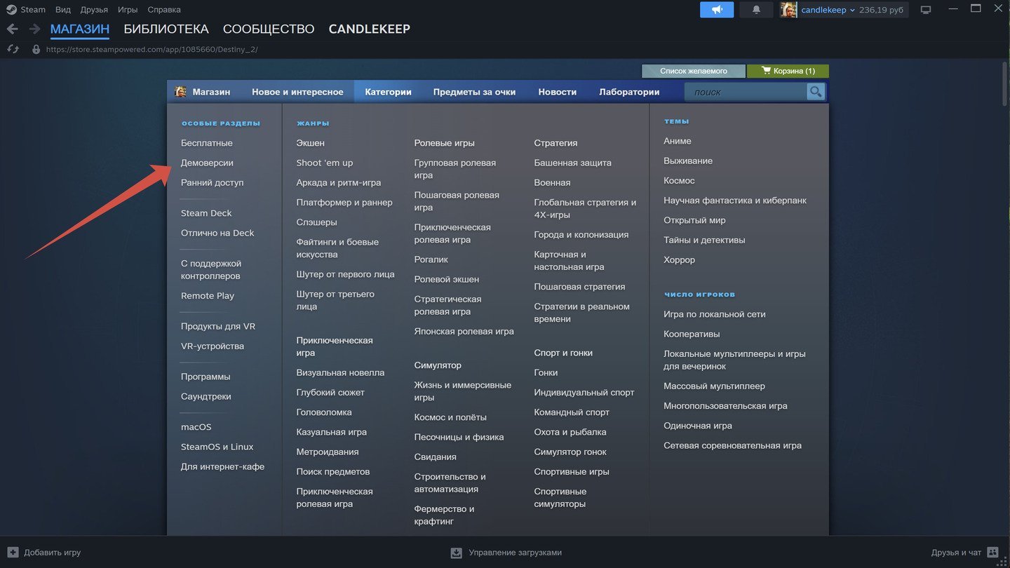Reload the page with the refresh icon
Screen dimensions: 1010x568
tap(13, 49)
